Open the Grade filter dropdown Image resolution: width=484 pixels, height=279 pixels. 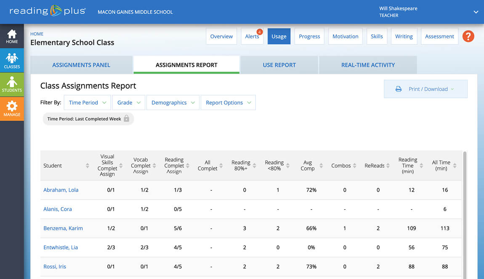(x=129, y=103)
